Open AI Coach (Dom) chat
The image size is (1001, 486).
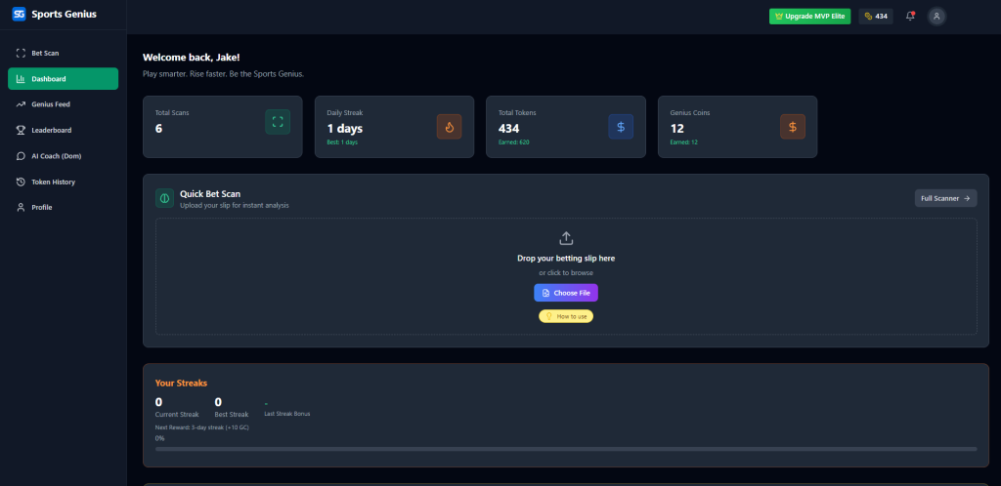tap(55, 156)
